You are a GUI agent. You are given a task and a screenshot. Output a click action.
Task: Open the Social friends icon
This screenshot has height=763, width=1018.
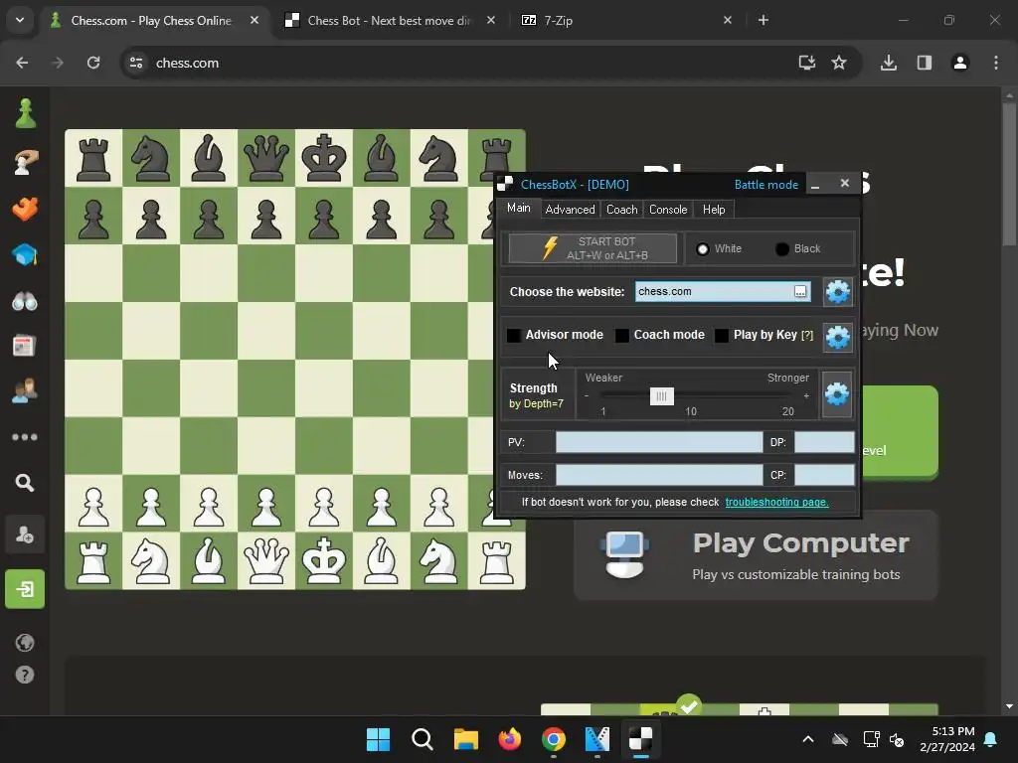click(x=25, y=390)
